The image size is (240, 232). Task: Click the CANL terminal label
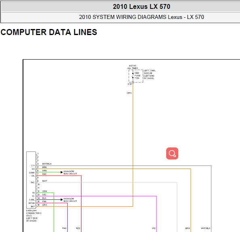coord(32,200)
